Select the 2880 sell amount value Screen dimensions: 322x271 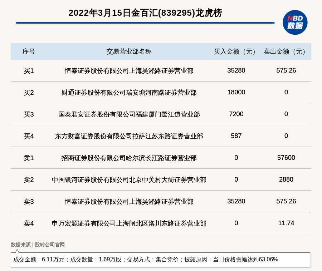click(286, 179)
